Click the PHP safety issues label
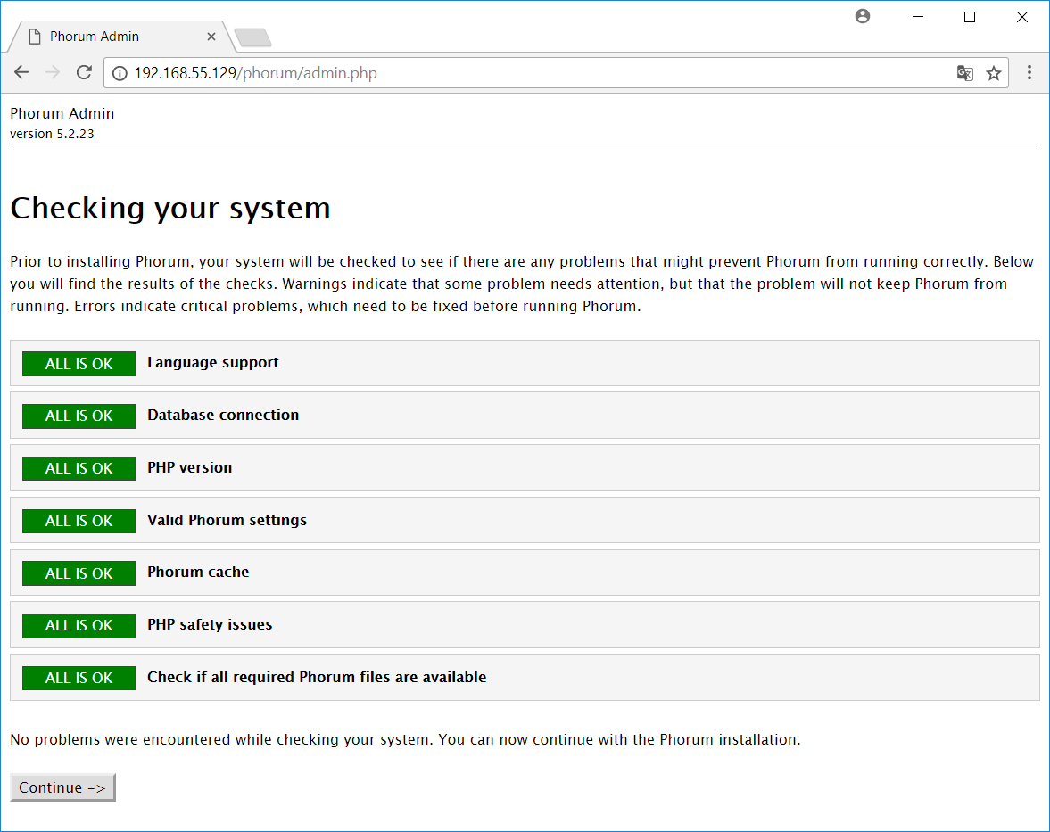1050x832 pixels. click(x=210, y=624)
